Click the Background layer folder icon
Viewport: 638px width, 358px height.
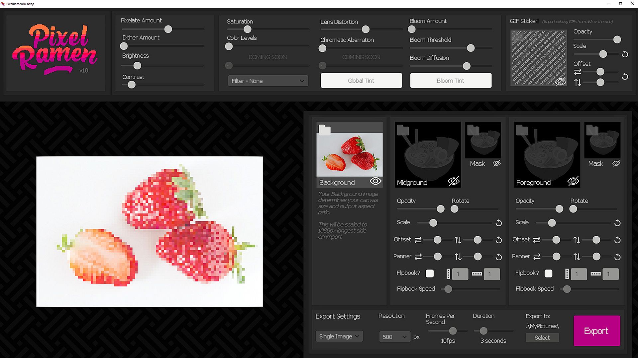324,130
